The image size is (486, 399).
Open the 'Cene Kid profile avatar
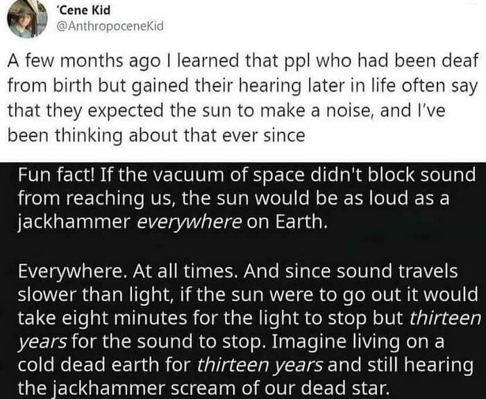point(27,19)
